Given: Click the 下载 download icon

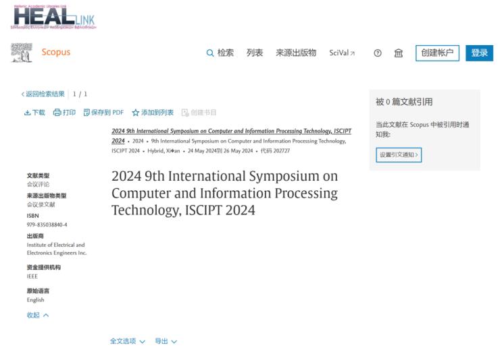Looking at the screenshot, I should point(28,113).
